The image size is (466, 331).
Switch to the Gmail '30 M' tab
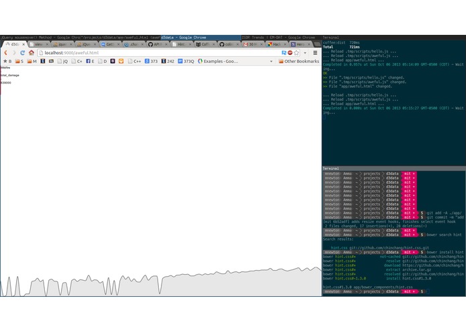(252, 44)
